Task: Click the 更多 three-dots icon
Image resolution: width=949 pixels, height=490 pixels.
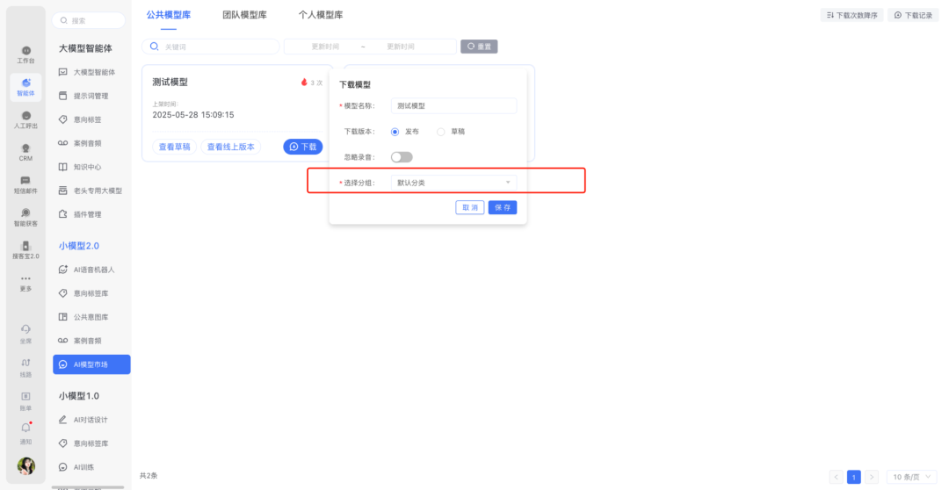Action: click(x=25, y=279)
